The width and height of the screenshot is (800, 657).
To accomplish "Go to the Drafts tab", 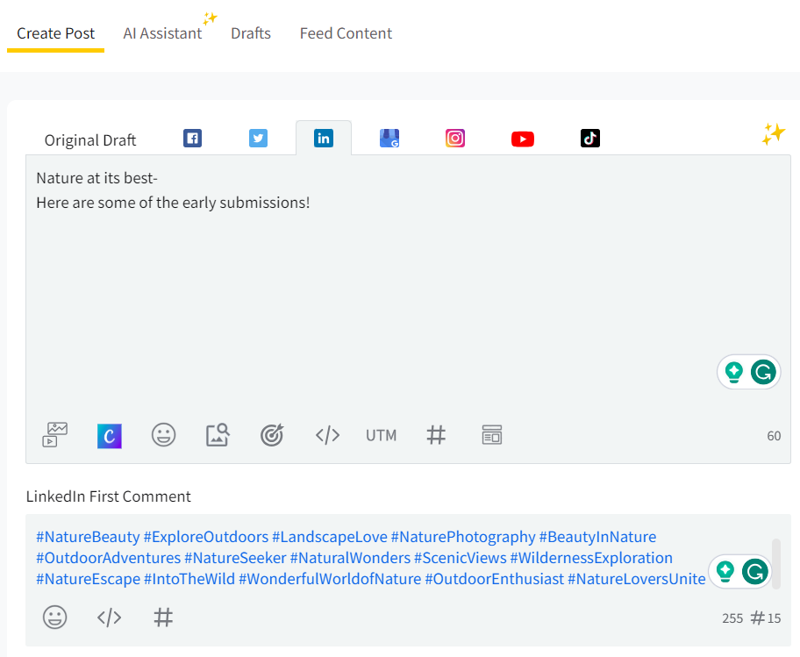I will click(251, 33).
